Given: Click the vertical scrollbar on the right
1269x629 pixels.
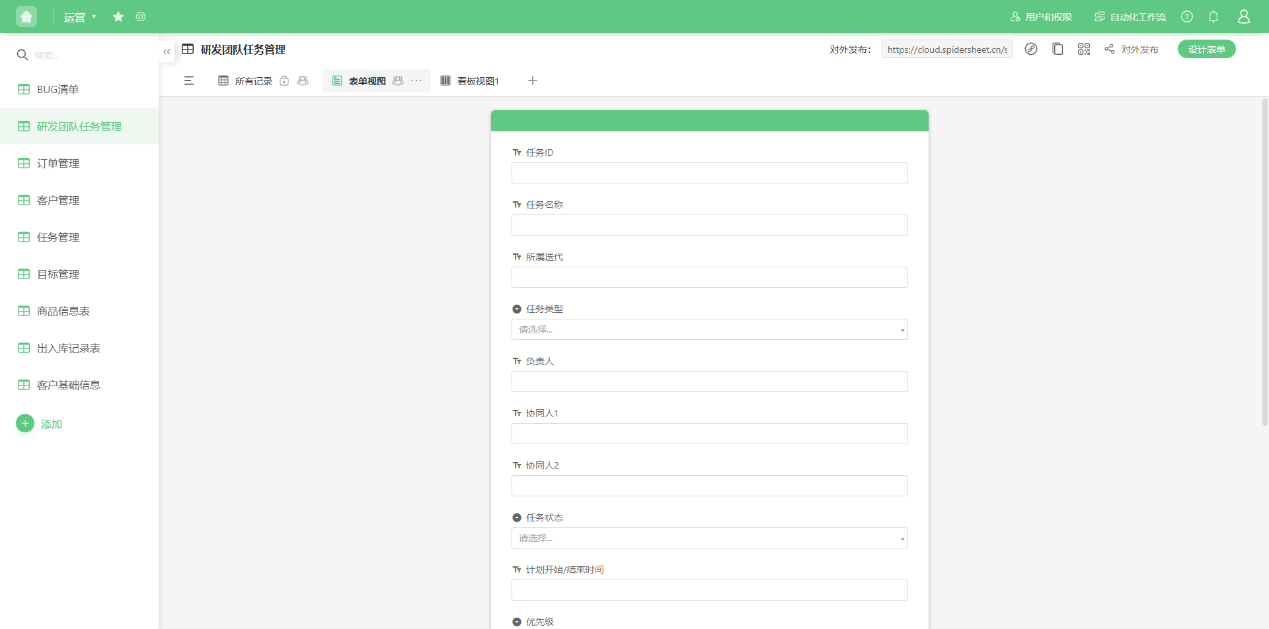Looking at the screenshot, I should (1265, 262).
